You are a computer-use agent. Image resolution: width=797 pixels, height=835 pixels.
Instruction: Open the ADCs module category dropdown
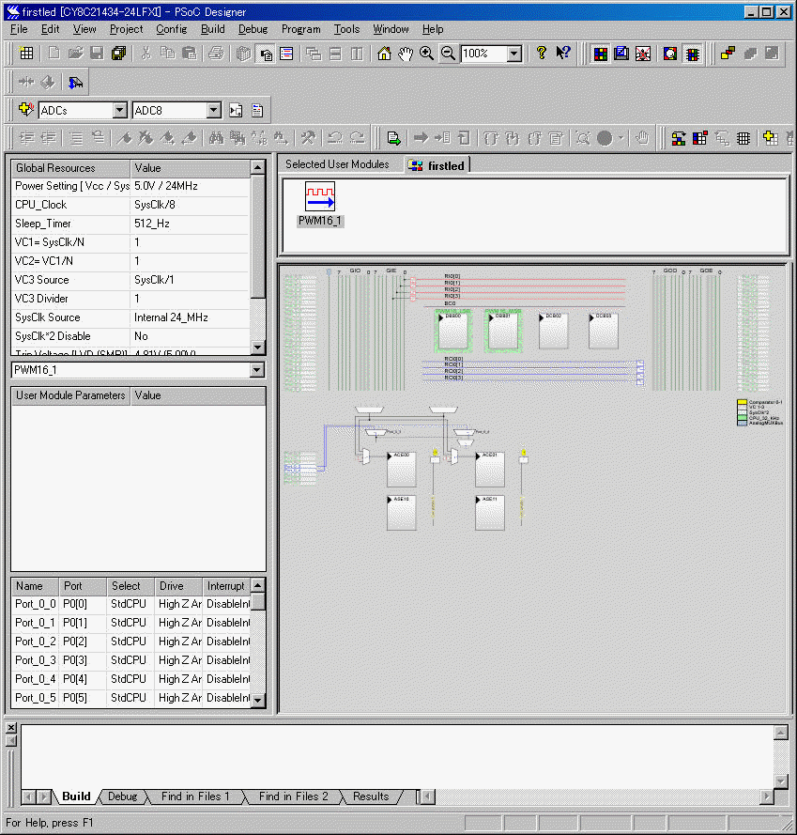click(120, 110)
